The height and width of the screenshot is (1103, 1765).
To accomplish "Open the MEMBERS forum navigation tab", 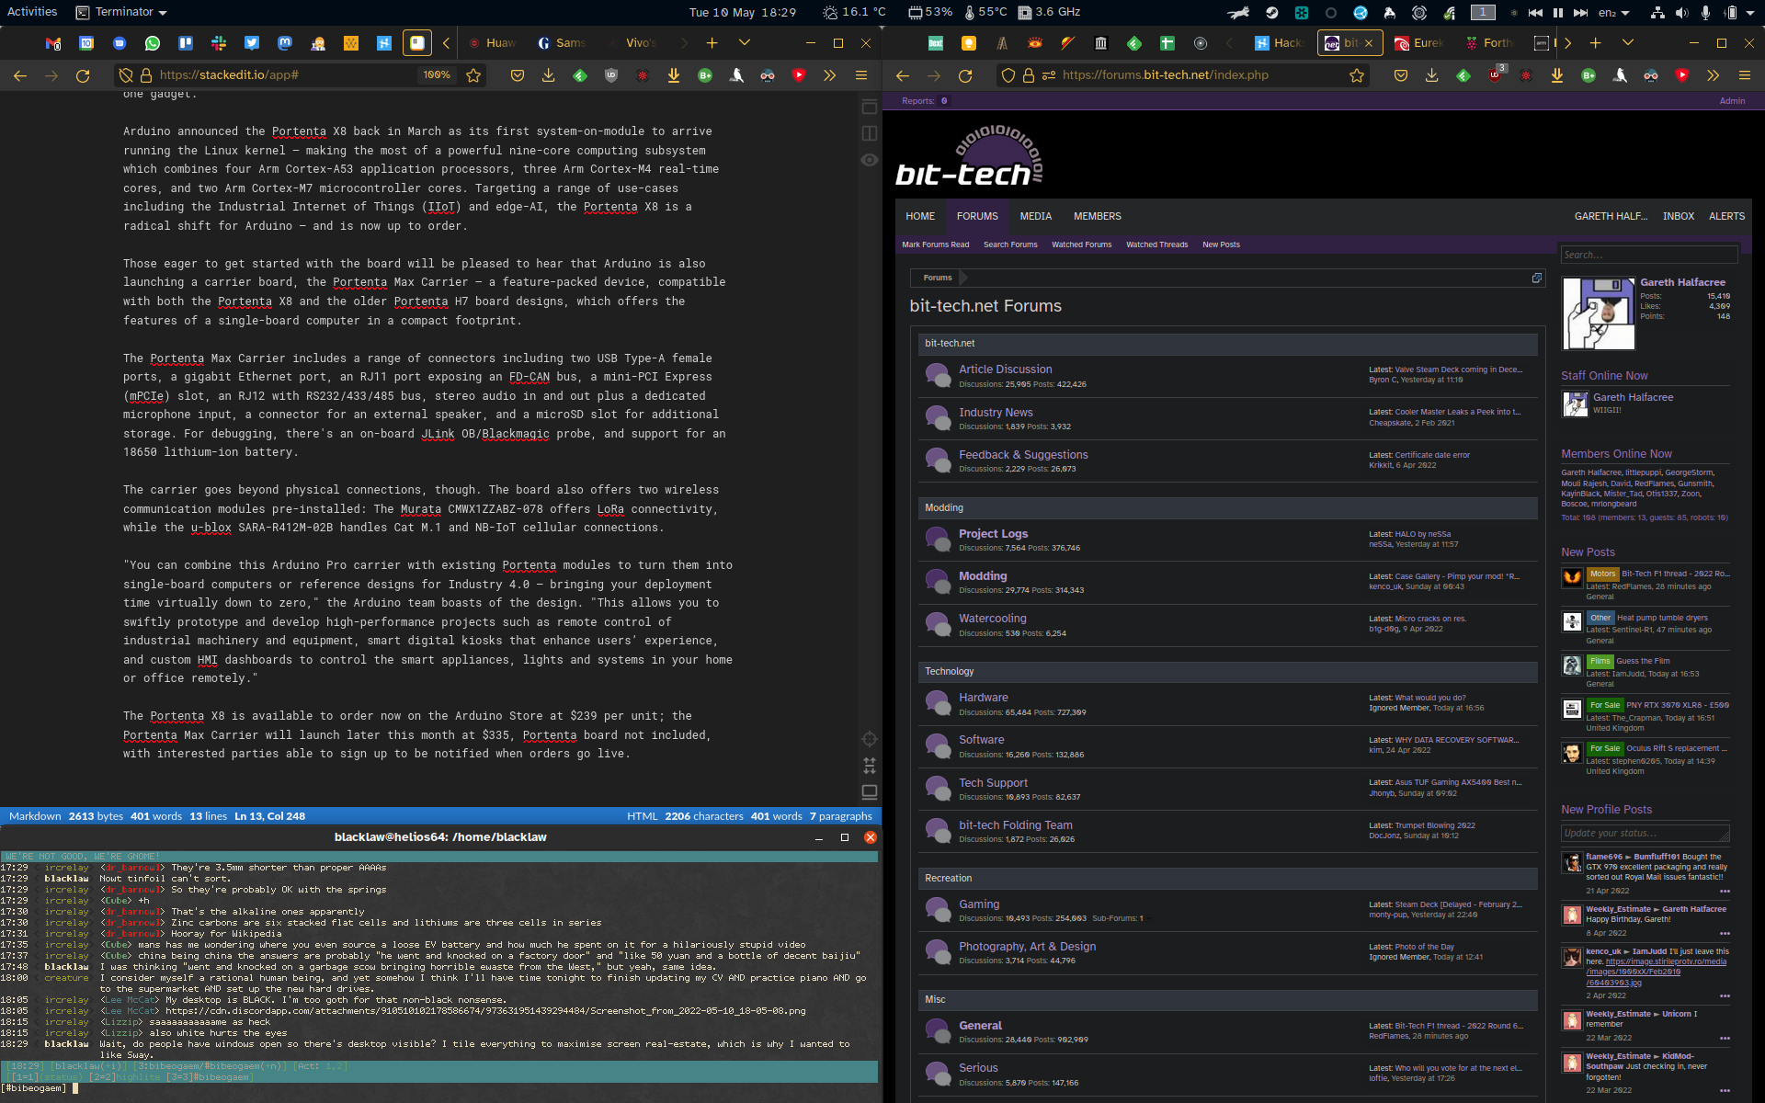I will click(1097, 216).
